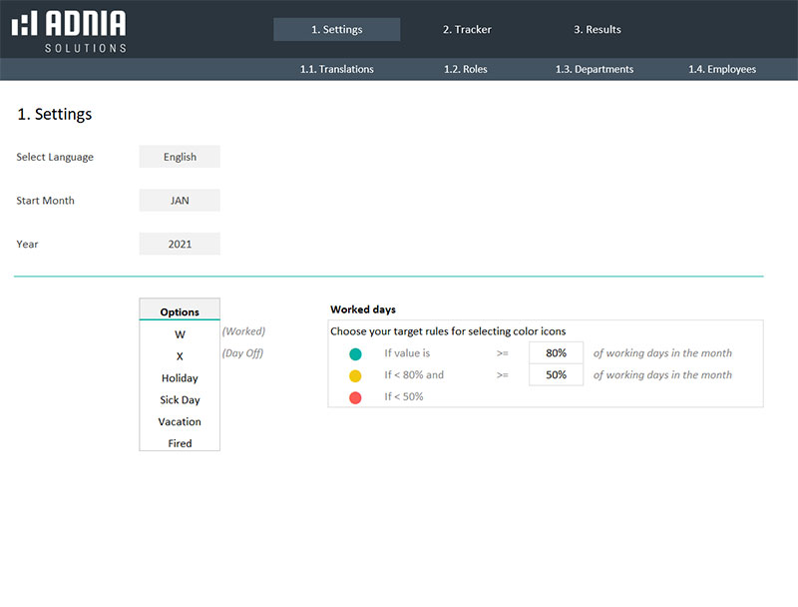Go to 1.4. Employees
The image size is (798, 607).
click(721, 70)
